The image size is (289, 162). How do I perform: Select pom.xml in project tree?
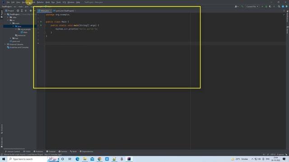[15, 41]
